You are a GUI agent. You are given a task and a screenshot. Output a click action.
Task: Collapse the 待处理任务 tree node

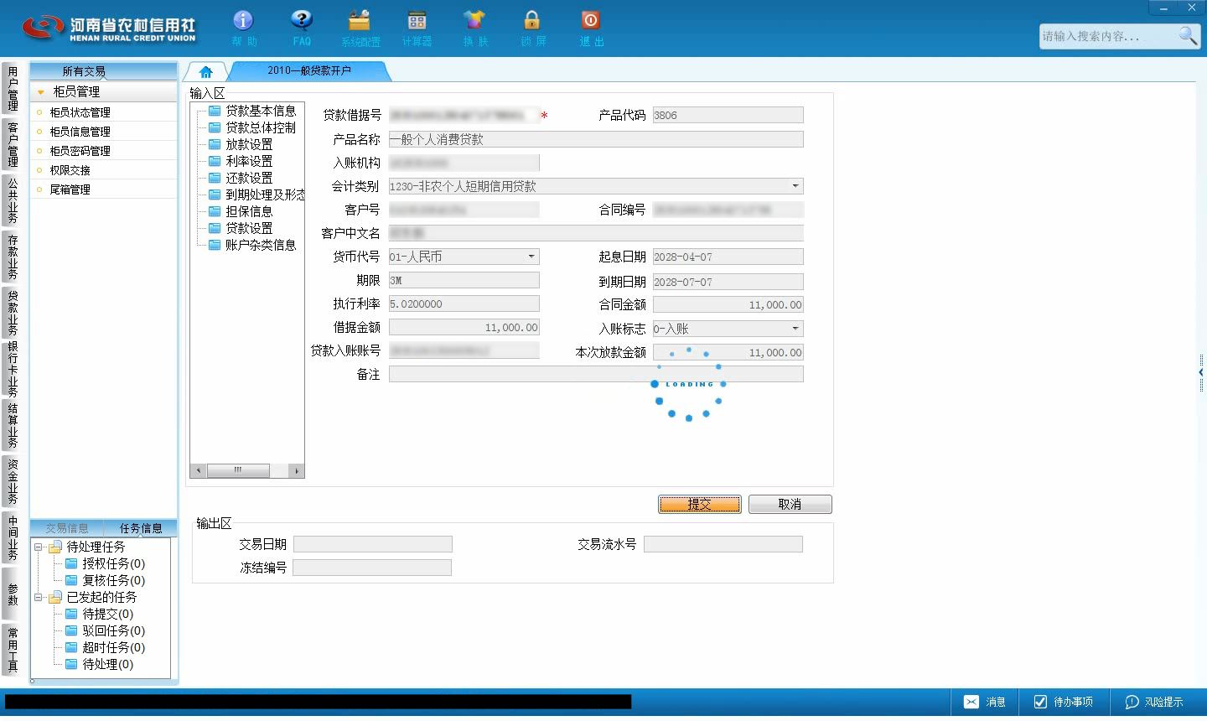tap(39, 547)
